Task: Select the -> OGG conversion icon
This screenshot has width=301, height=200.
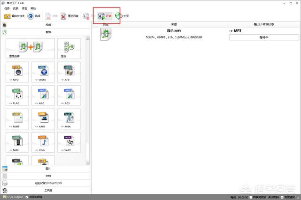Action: 43,143
